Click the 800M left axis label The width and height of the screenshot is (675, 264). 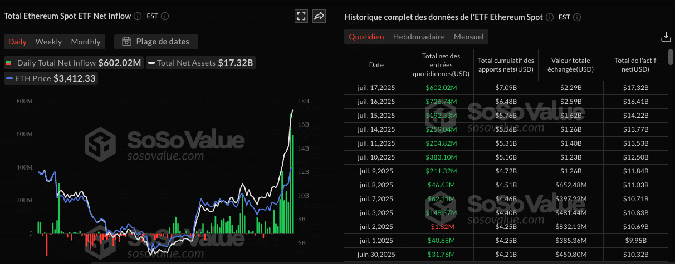coord(24,102)
